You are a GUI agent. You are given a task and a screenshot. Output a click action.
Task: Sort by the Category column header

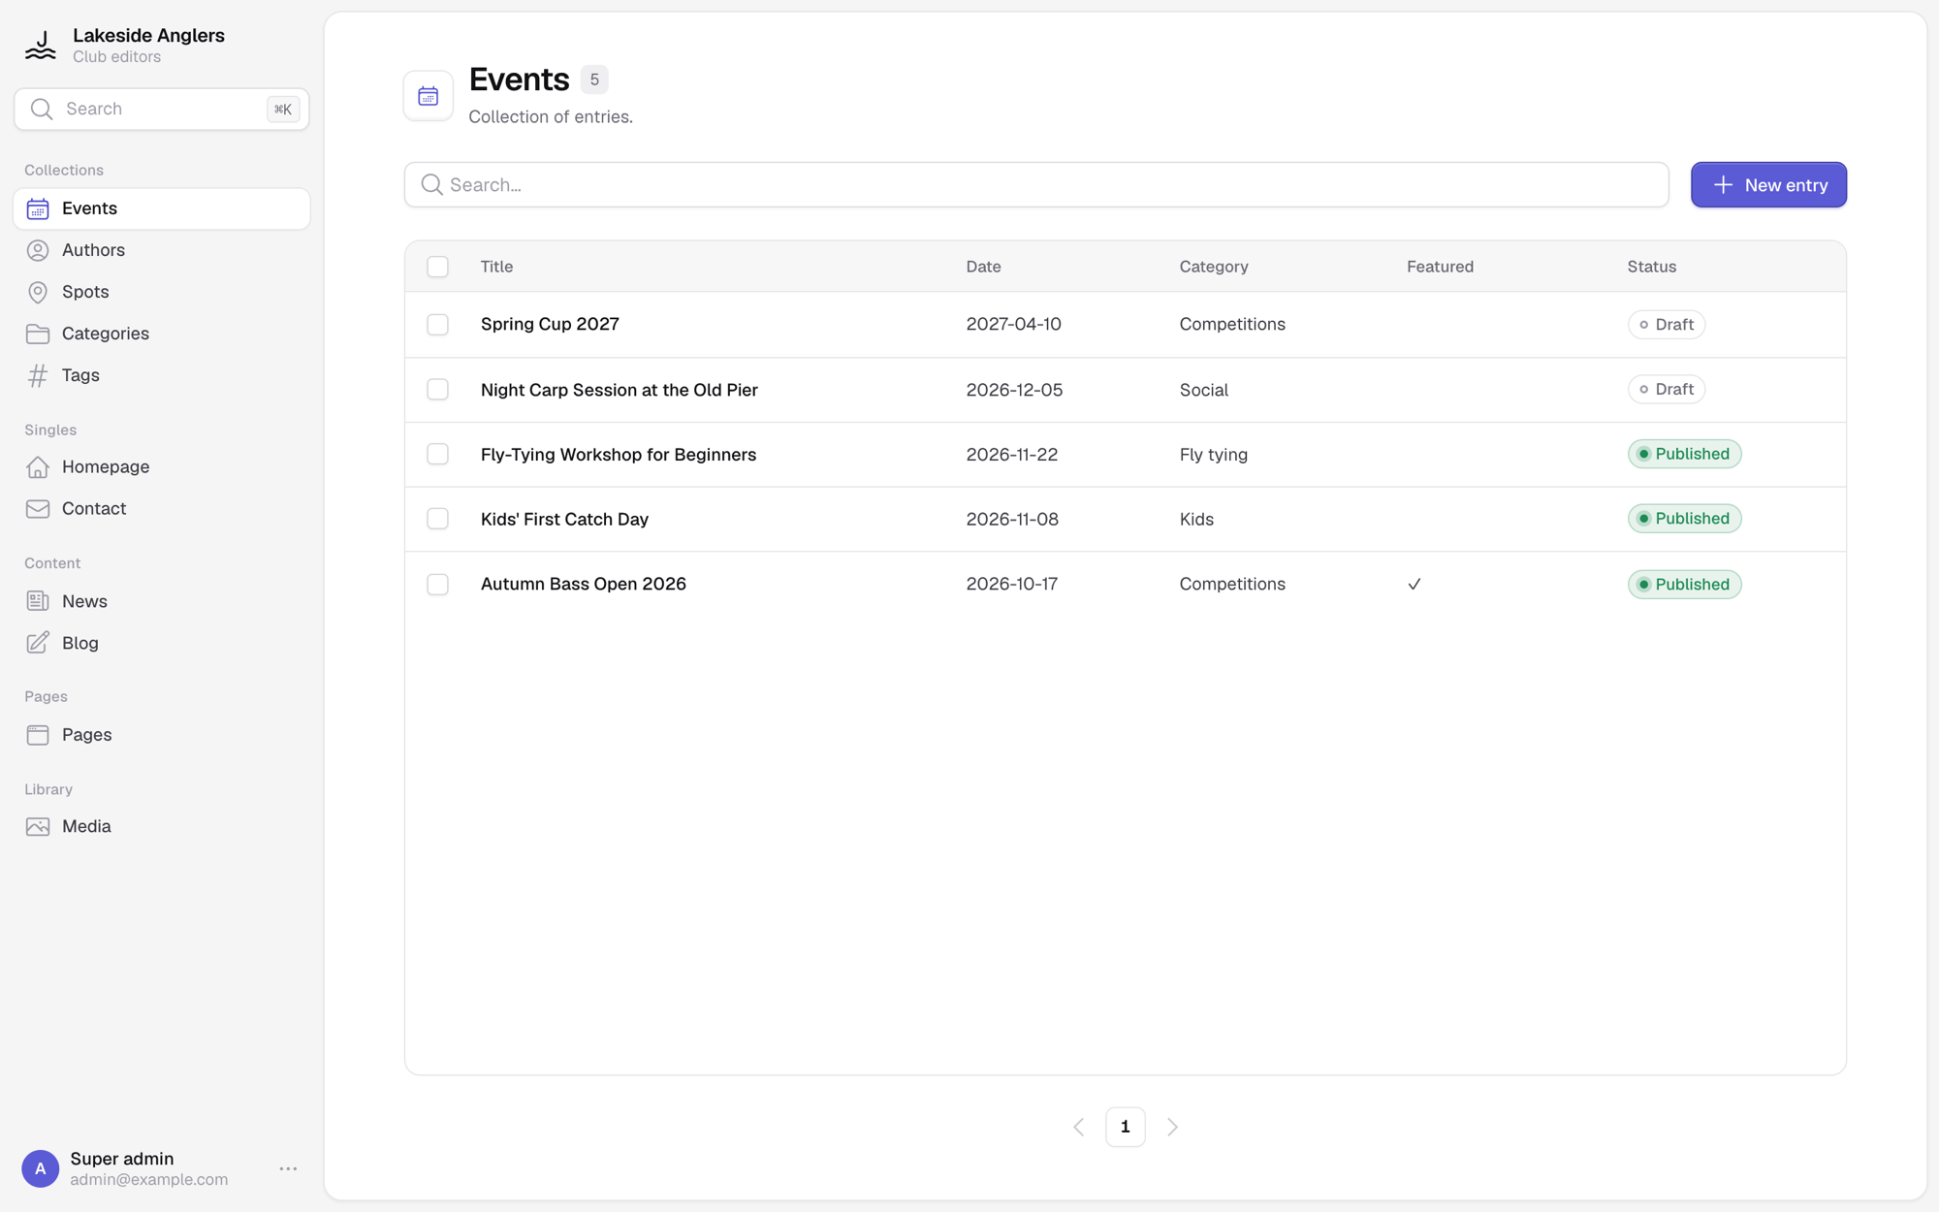pyautogui.click(x=1214, y=267)
